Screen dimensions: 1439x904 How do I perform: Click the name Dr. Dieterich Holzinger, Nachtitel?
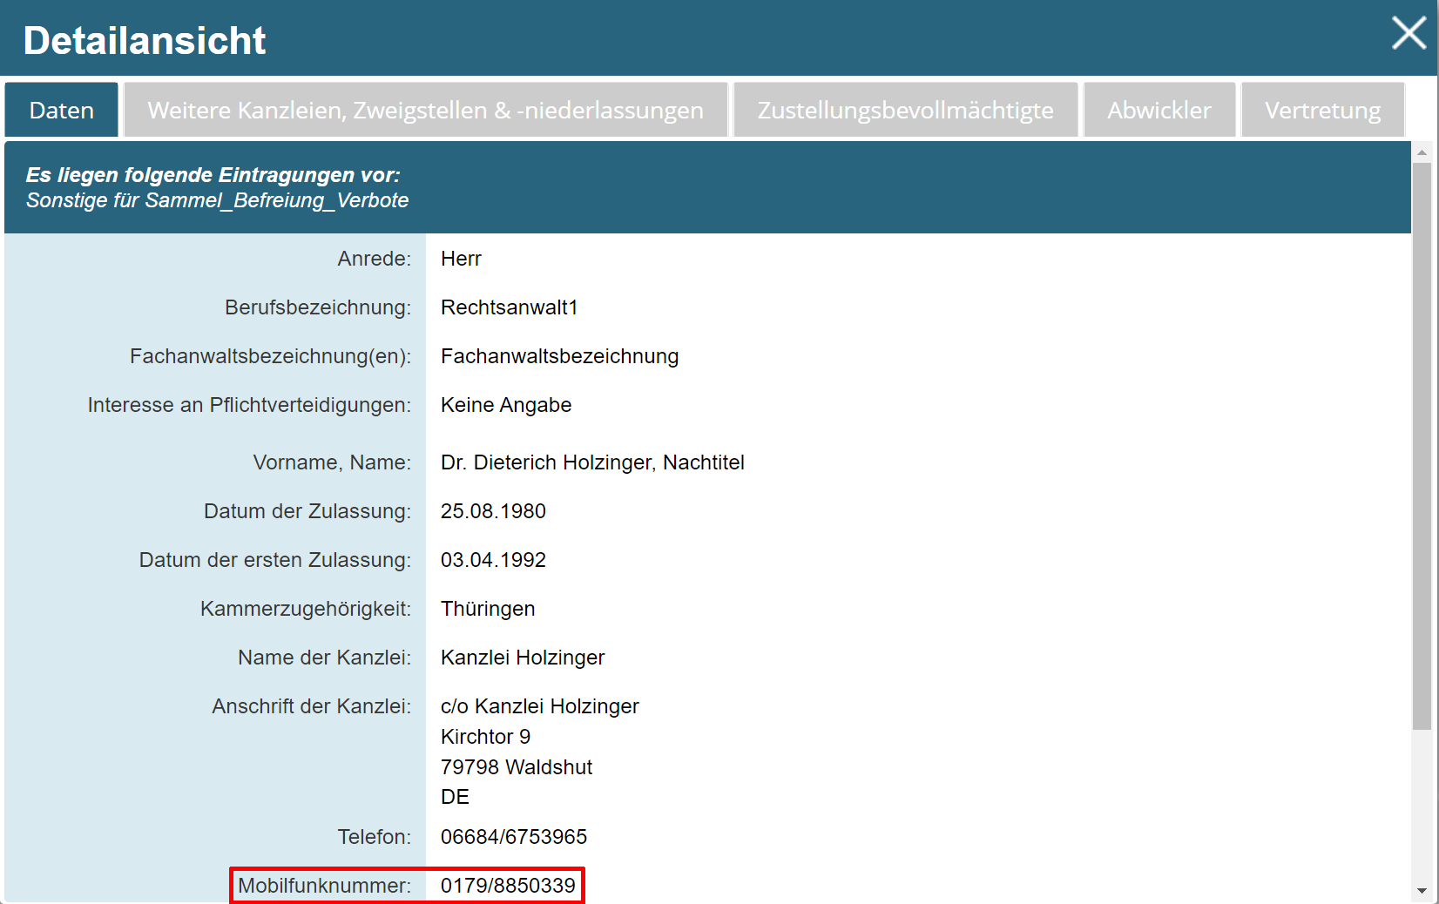[592, 462]
